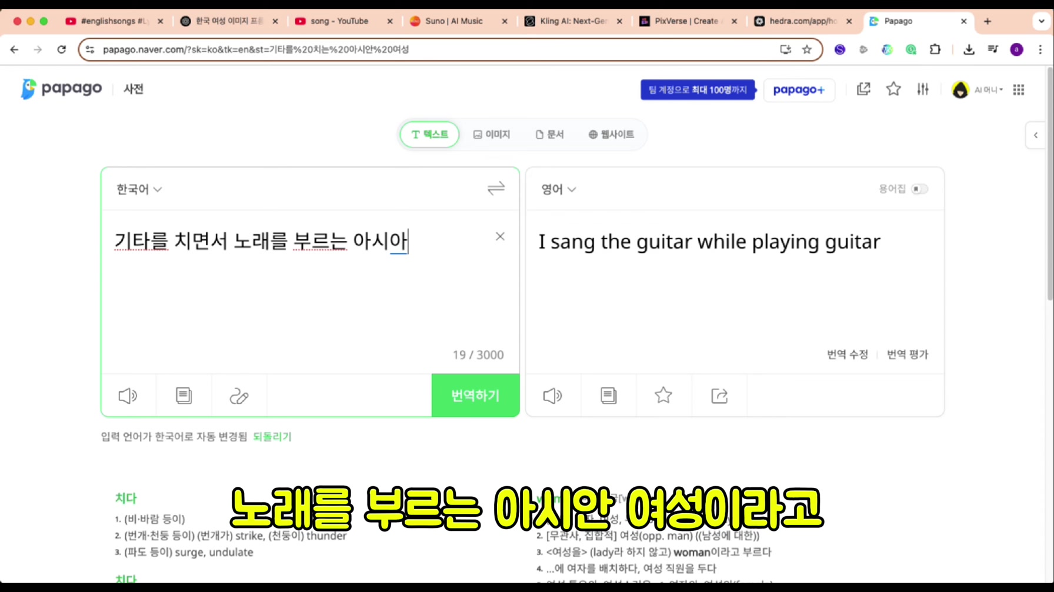This screenshot has height=592, width=1054.
Task: Click the team account promotion banner
Action: coord(698,89)
